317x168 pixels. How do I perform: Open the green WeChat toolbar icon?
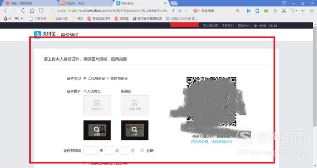[266, 11]
